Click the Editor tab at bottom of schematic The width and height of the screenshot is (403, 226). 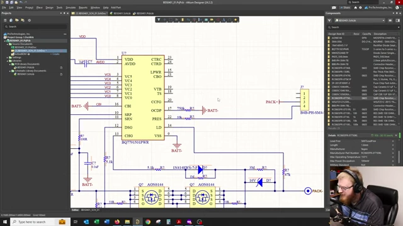click(x=75, y=210)
